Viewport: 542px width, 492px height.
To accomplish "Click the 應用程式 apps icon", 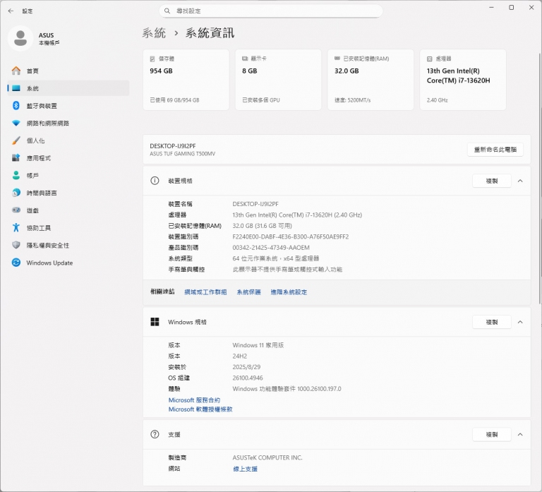I will pos(16,158).
